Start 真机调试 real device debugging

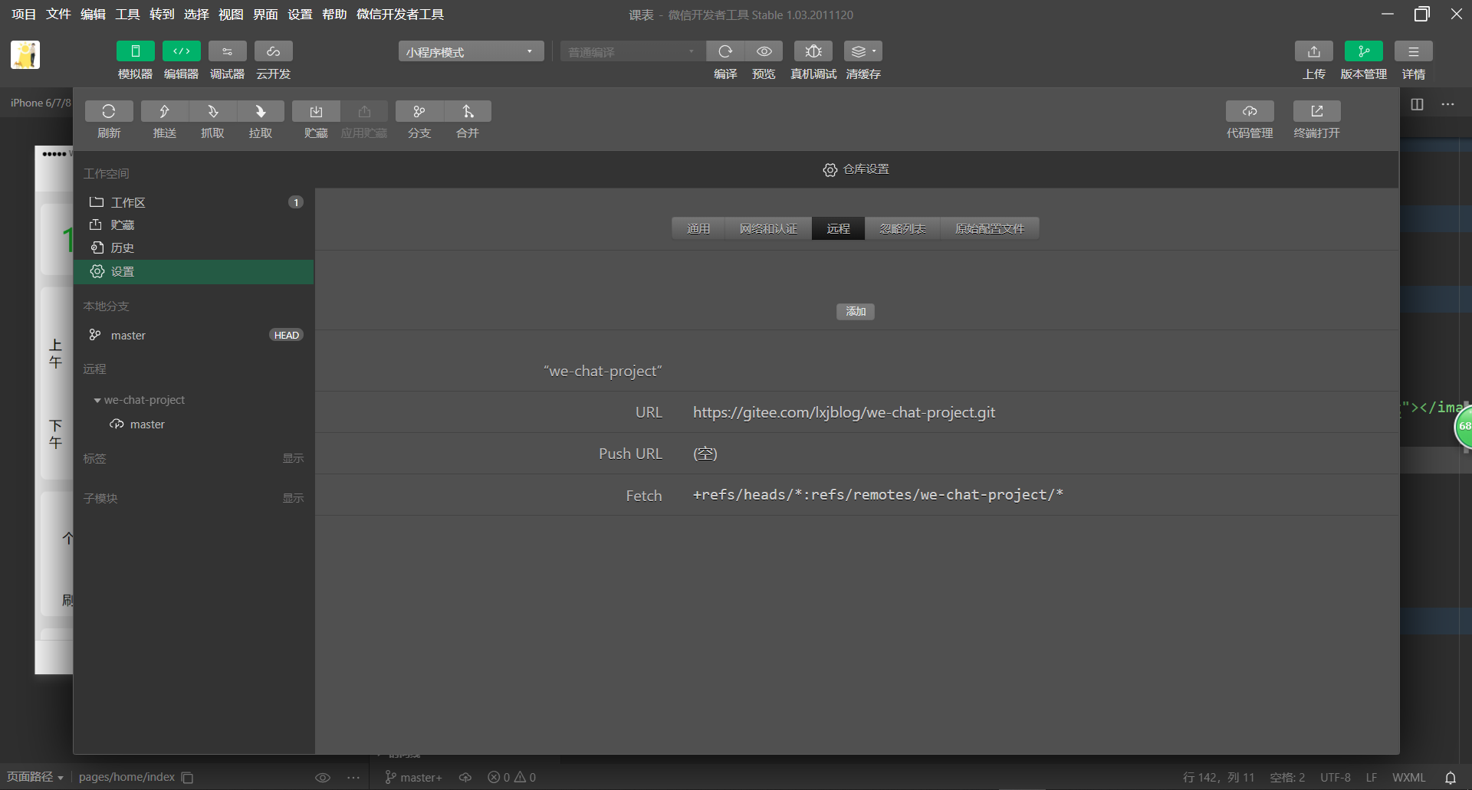click(x=813, y=51)
